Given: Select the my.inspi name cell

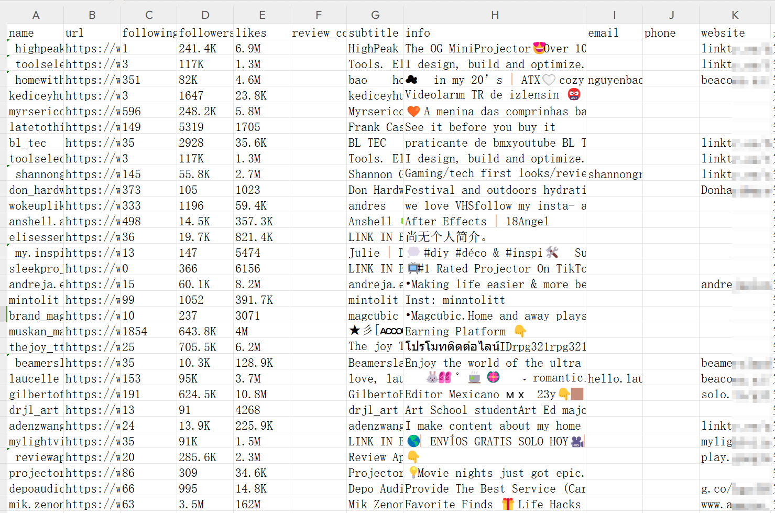Looking at the screenshot, I should point(36,253).
